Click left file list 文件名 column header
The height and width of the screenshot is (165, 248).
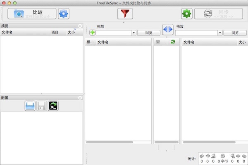(124, 42)
